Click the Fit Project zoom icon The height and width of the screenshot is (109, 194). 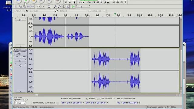tap(67, 6)
